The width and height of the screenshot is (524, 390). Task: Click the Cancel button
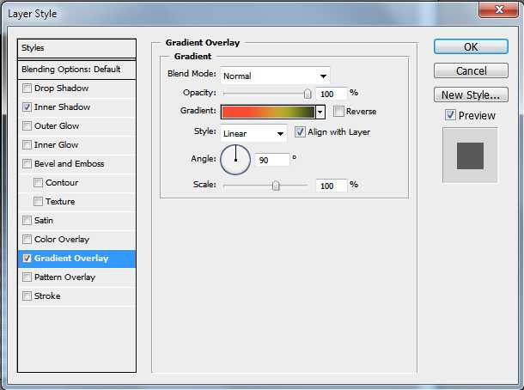click(471, 70)
